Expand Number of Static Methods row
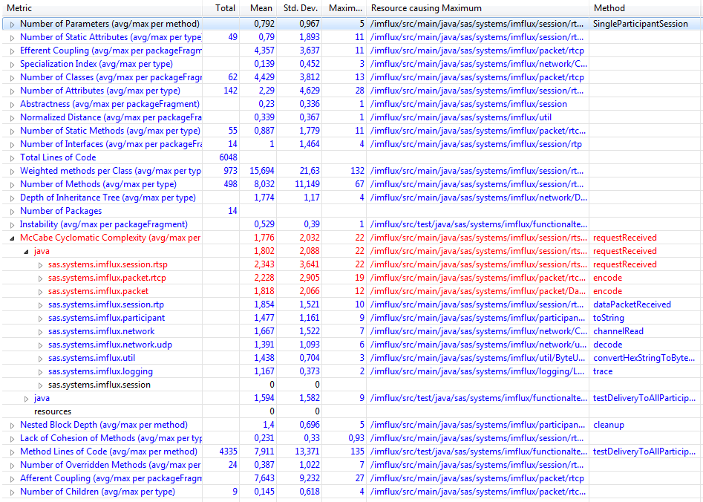The height and width of the screenshot is (502, 703). coord(12,131)
